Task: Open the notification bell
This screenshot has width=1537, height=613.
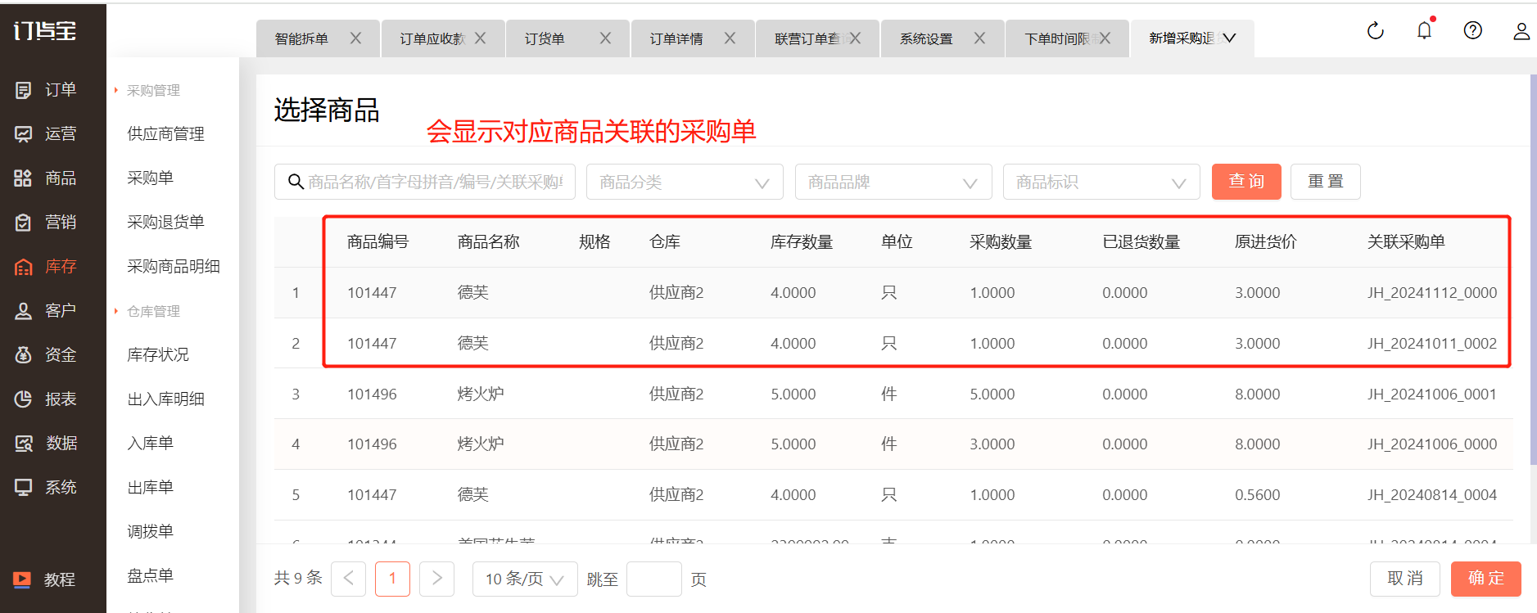Action: (1424, 31)
